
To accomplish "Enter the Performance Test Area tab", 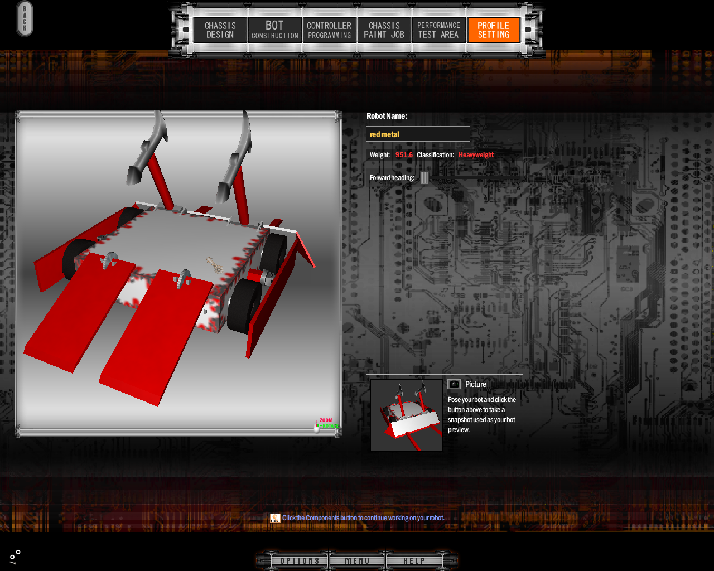I will (438, 30).
